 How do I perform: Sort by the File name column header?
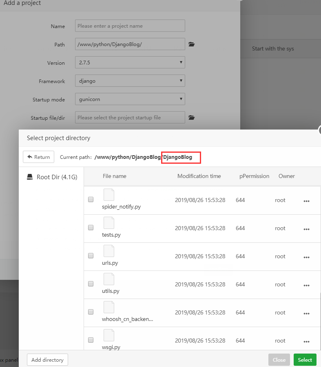(x=115, y=176)
